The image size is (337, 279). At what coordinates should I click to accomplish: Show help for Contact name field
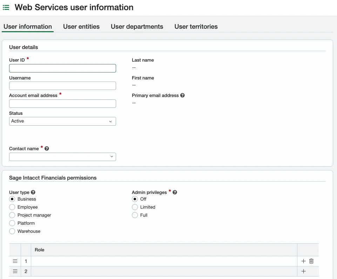point(47,148)
